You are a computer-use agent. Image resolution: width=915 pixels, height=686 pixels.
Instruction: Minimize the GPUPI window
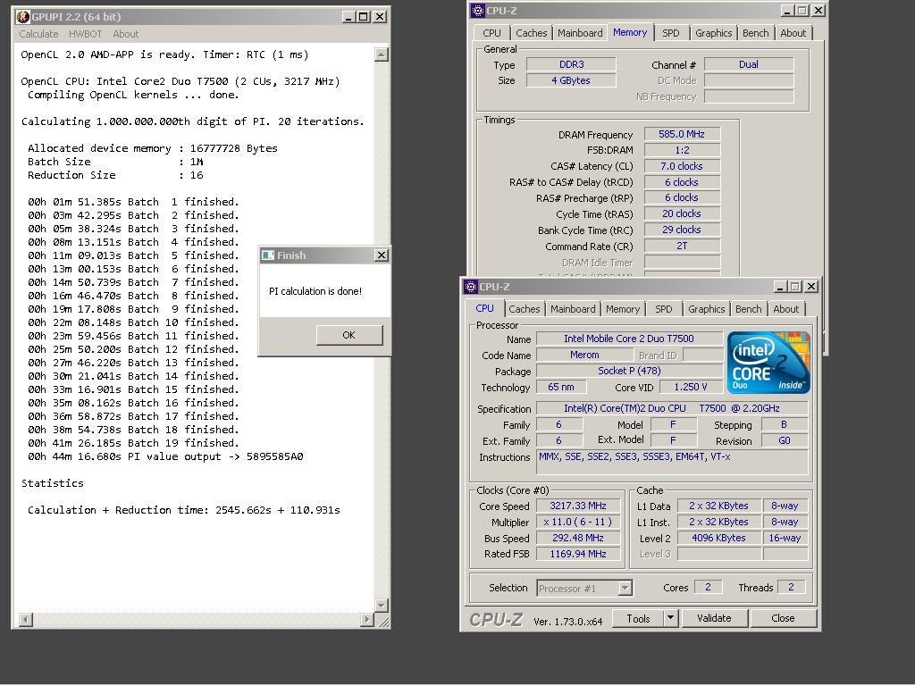(348, 17)
